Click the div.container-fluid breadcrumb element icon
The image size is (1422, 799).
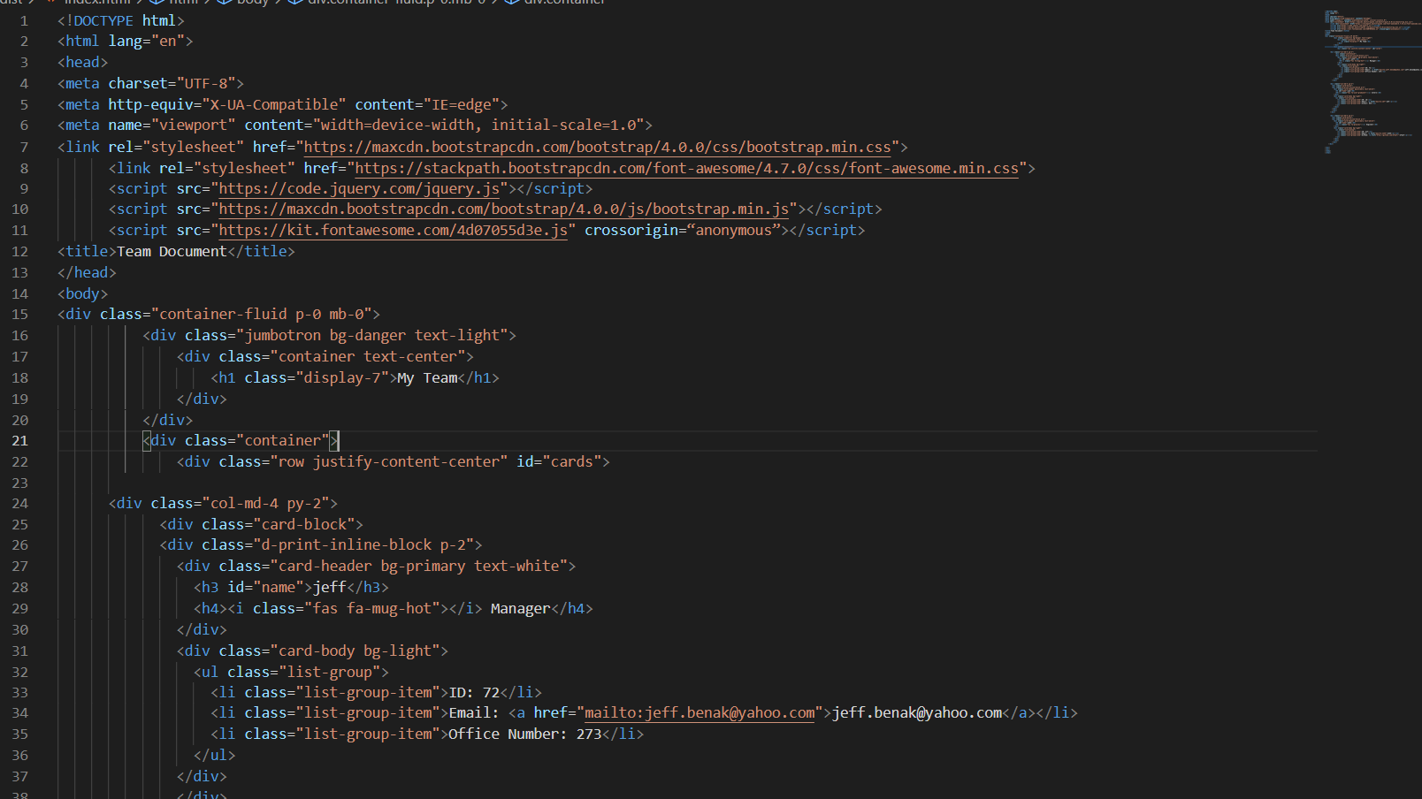point(295,3)
